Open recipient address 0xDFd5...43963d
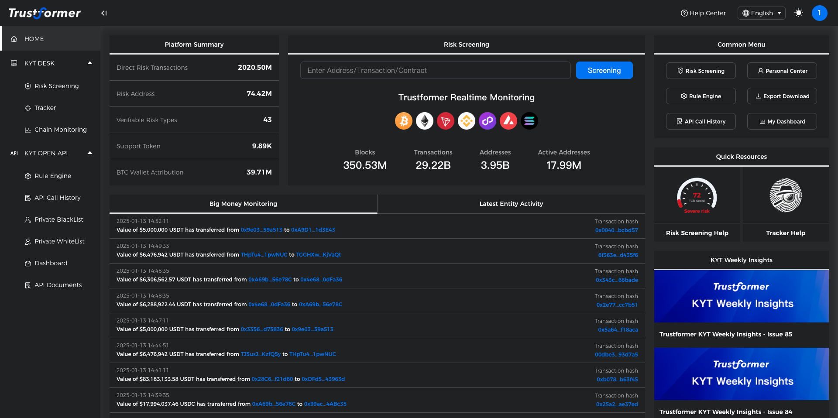 323,379
